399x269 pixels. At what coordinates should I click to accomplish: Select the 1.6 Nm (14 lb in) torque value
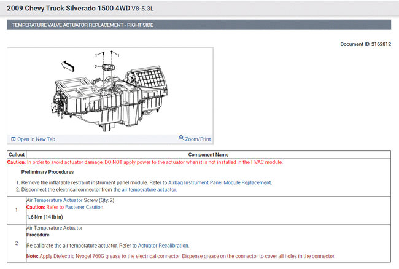[x=45, y=217]
